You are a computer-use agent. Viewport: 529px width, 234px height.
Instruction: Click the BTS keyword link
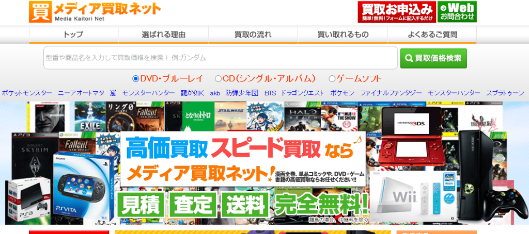[270, 93]
